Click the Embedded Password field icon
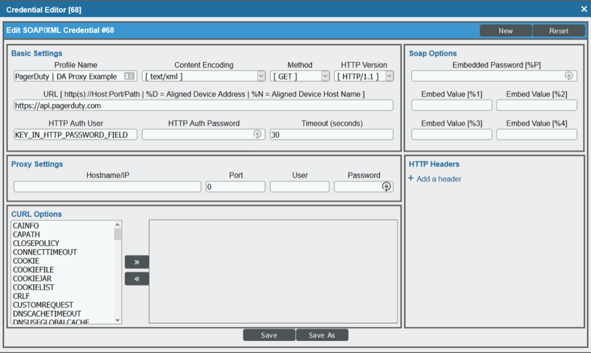The width and height of the screenshot is (591, 353). tap(568, 76)
